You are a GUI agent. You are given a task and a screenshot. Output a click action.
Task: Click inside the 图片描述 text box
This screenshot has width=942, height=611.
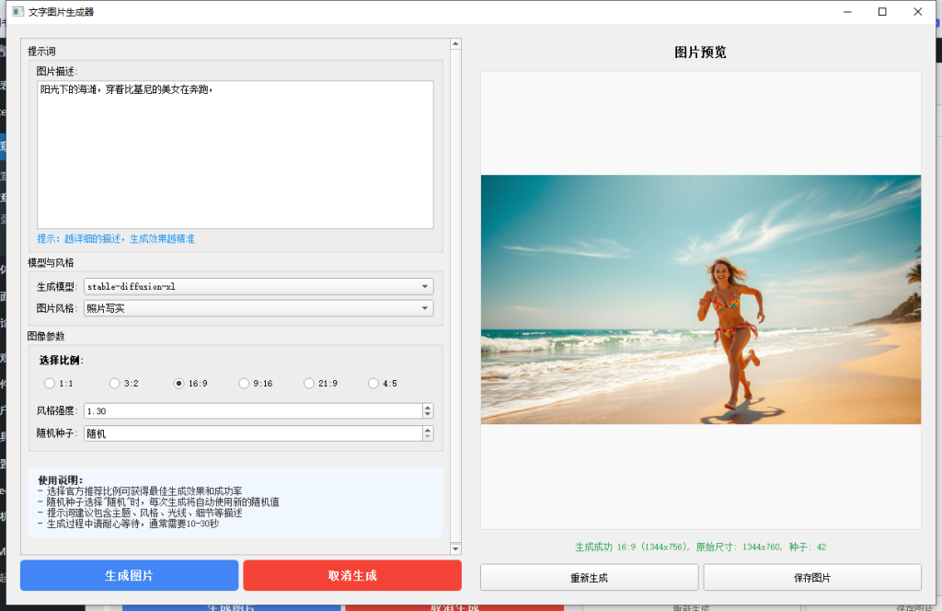point(235,156)
